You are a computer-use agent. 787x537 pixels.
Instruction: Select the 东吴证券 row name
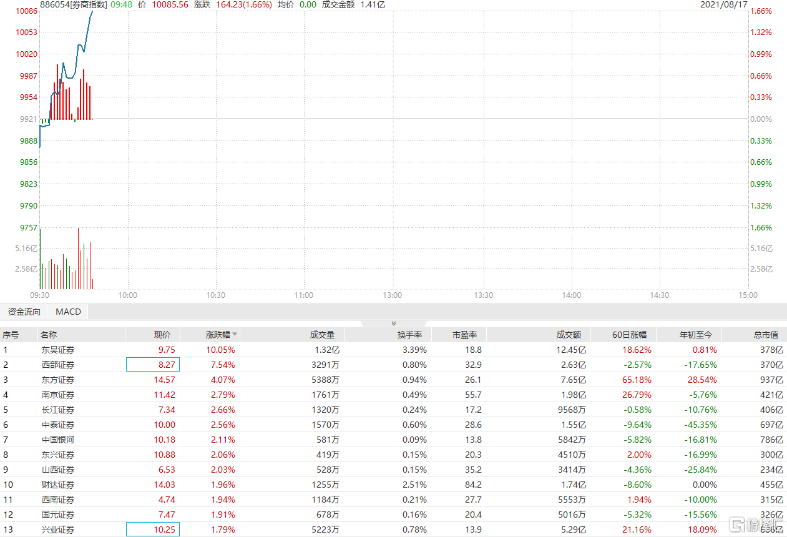coord(58,350)
